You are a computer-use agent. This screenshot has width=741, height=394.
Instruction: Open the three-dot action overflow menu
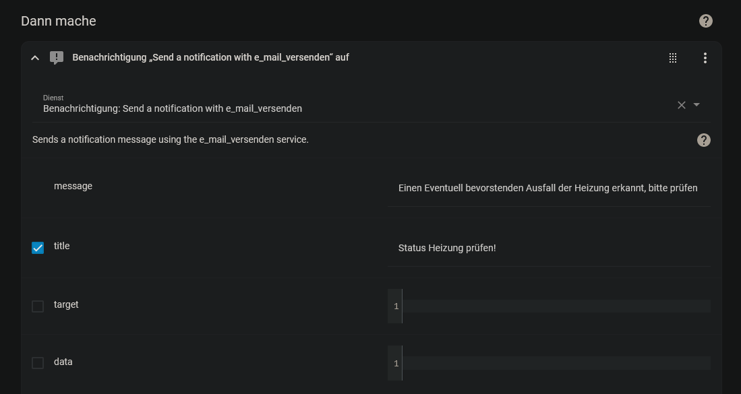coord(705,58)
